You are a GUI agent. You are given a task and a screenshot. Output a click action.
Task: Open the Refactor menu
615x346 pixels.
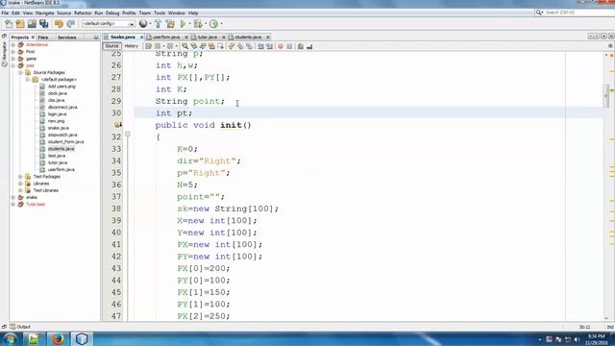[83, 12]
